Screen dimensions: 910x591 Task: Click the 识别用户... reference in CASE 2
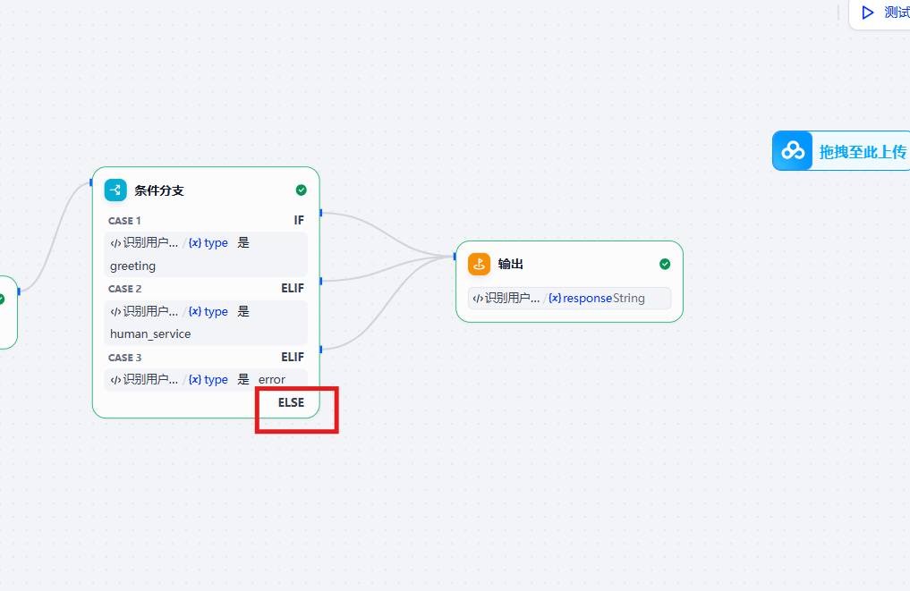tap(145, 311)
